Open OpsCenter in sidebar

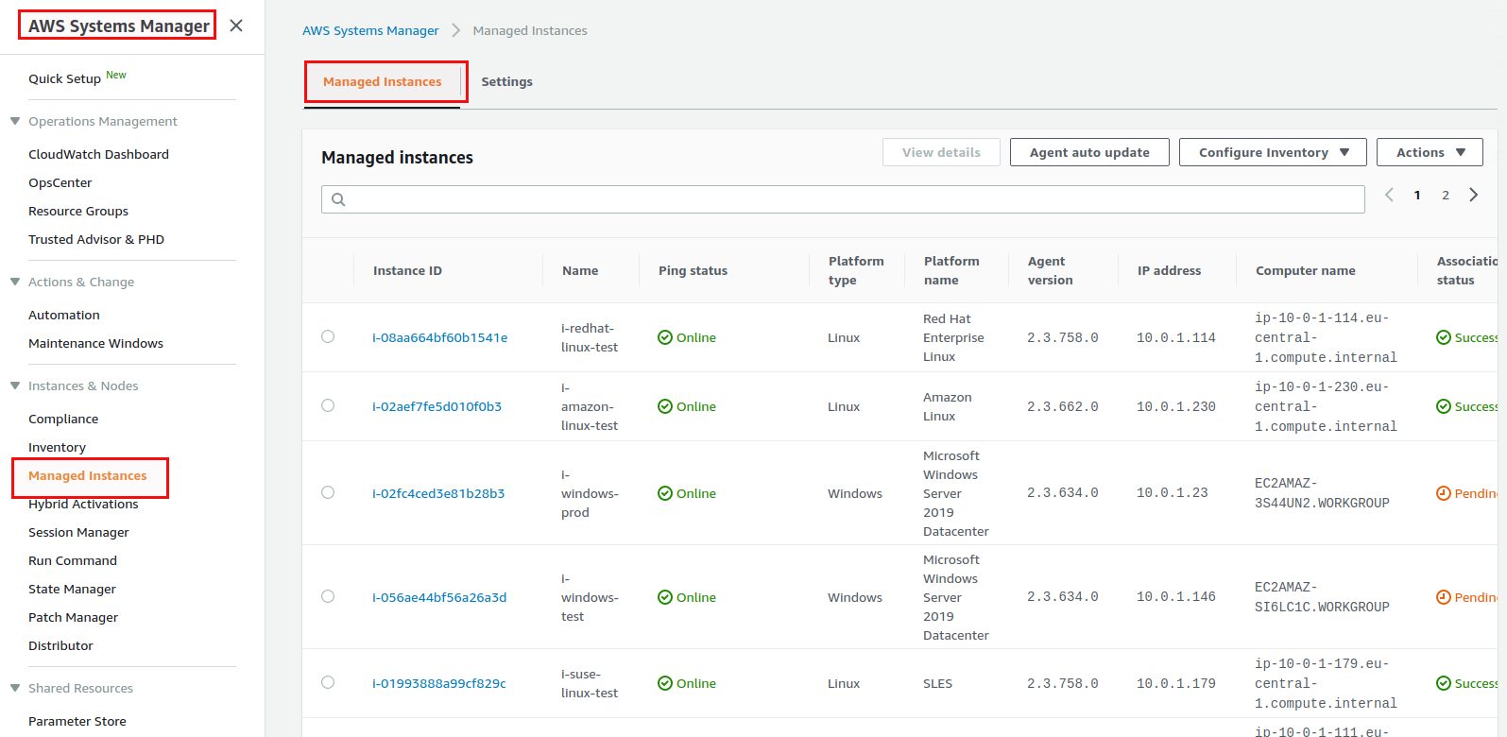point(60,182)
